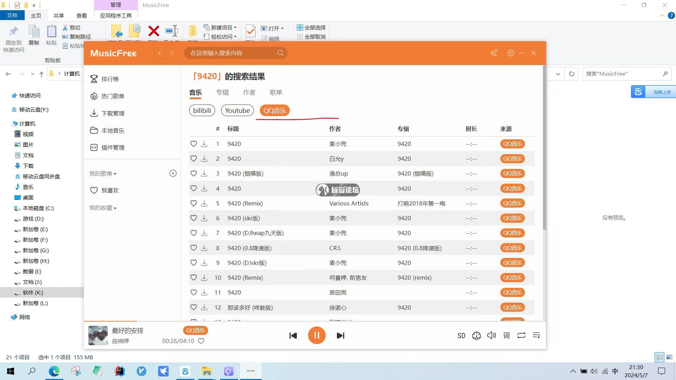Expand 打开 dropdown in Explorer ribbon

[282, 28]
